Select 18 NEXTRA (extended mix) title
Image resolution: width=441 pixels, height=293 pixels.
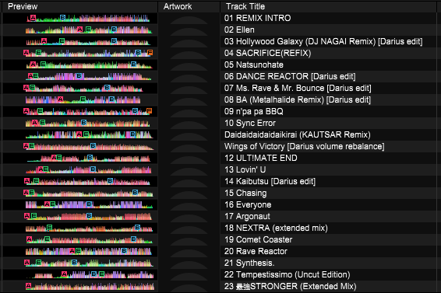coord(276,228)
